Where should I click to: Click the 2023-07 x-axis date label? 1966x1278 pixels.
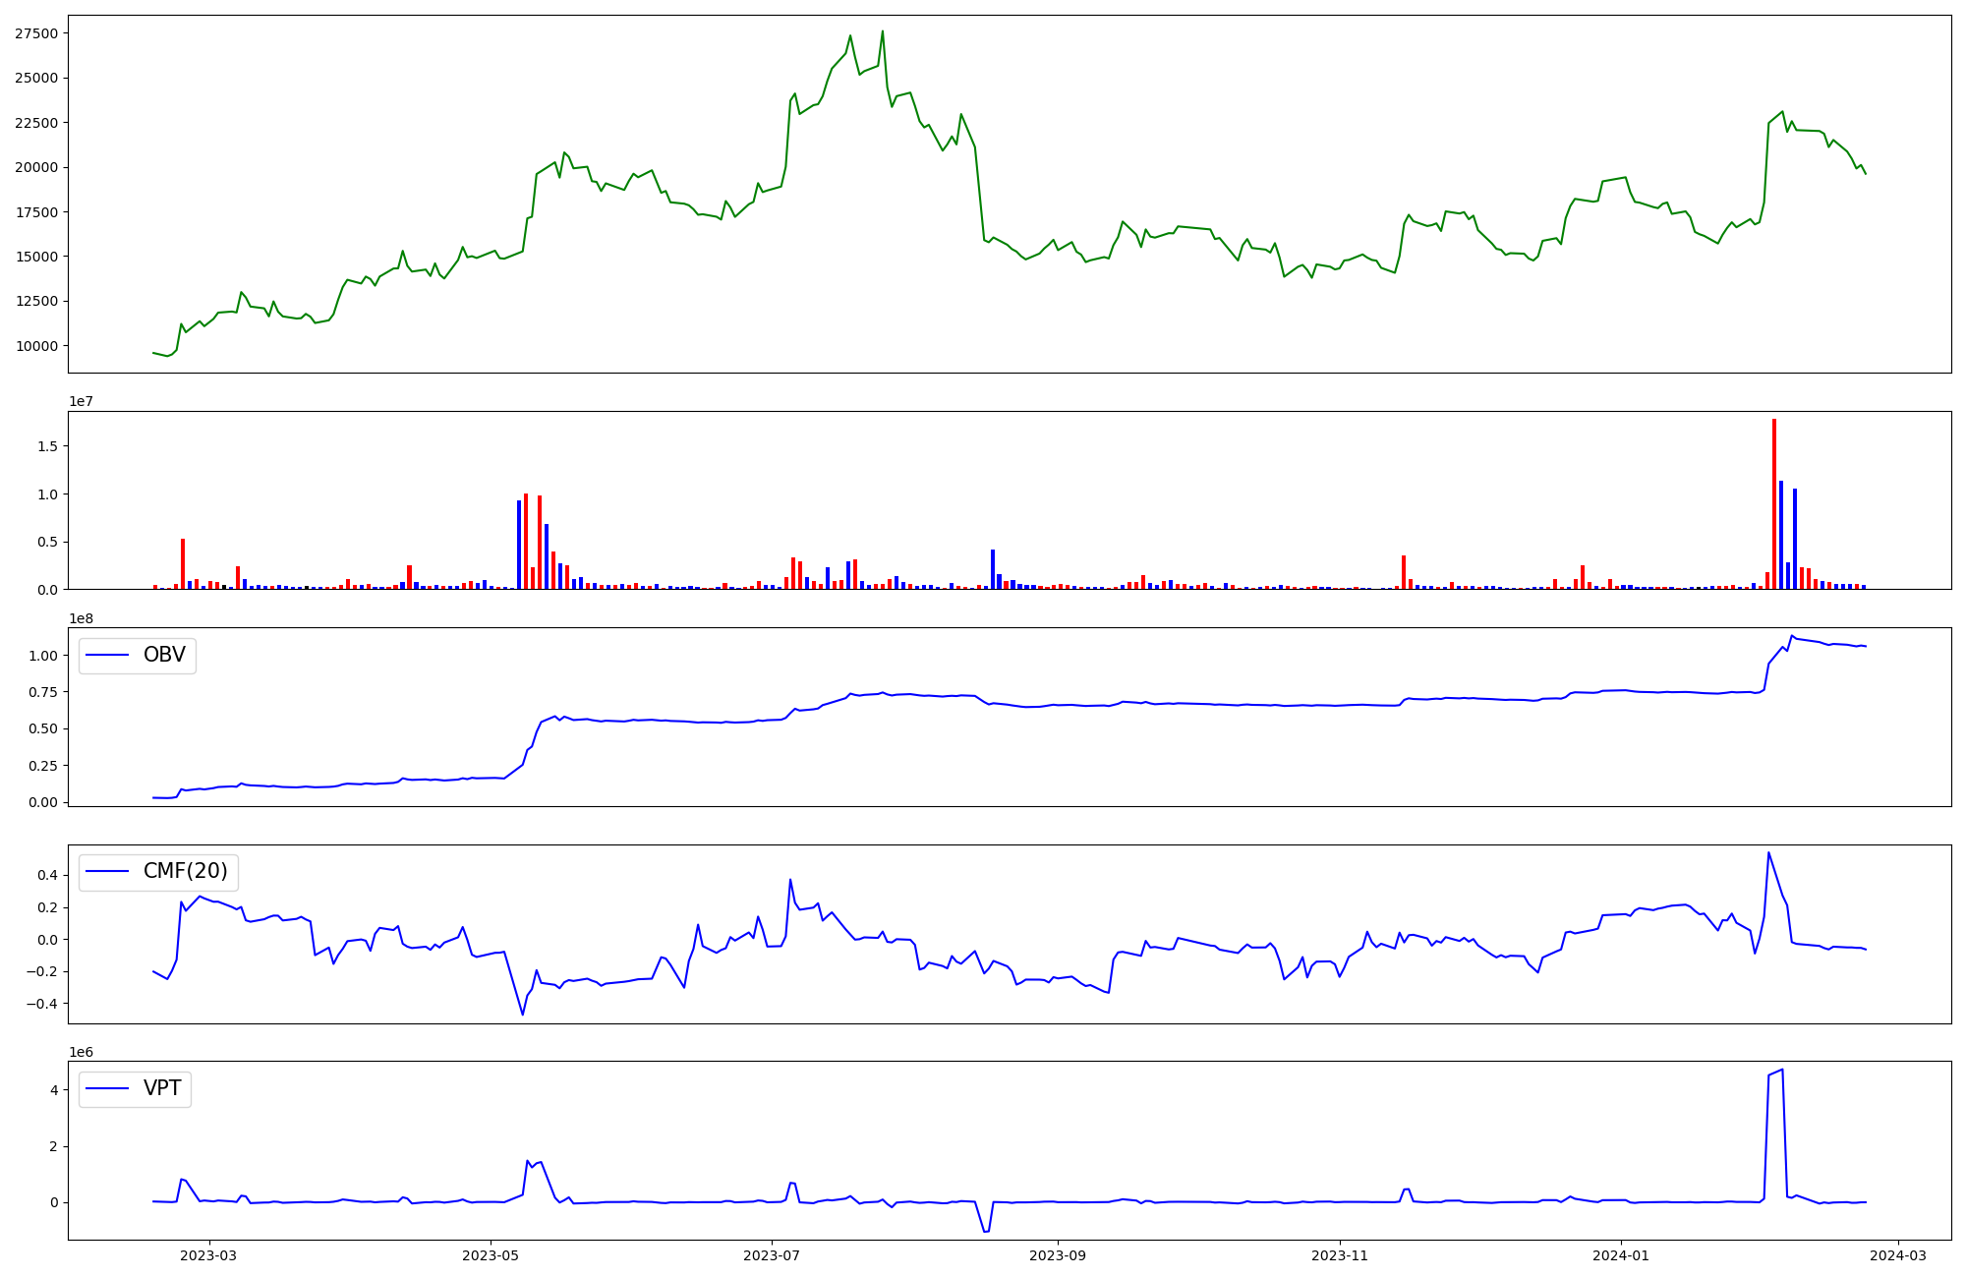click(772, 1255)
